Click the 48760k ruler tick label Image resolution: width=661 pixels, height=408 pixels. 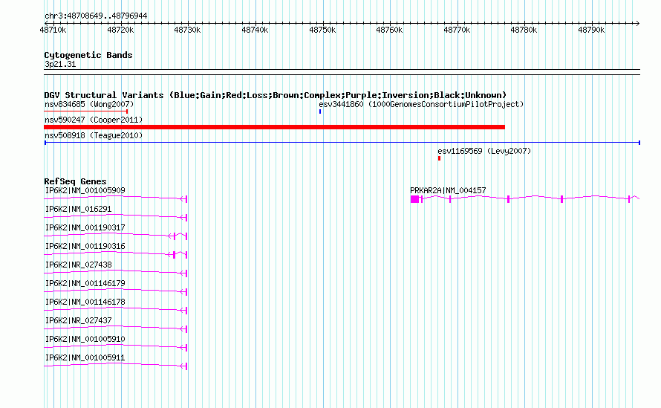tap(389, 30)
